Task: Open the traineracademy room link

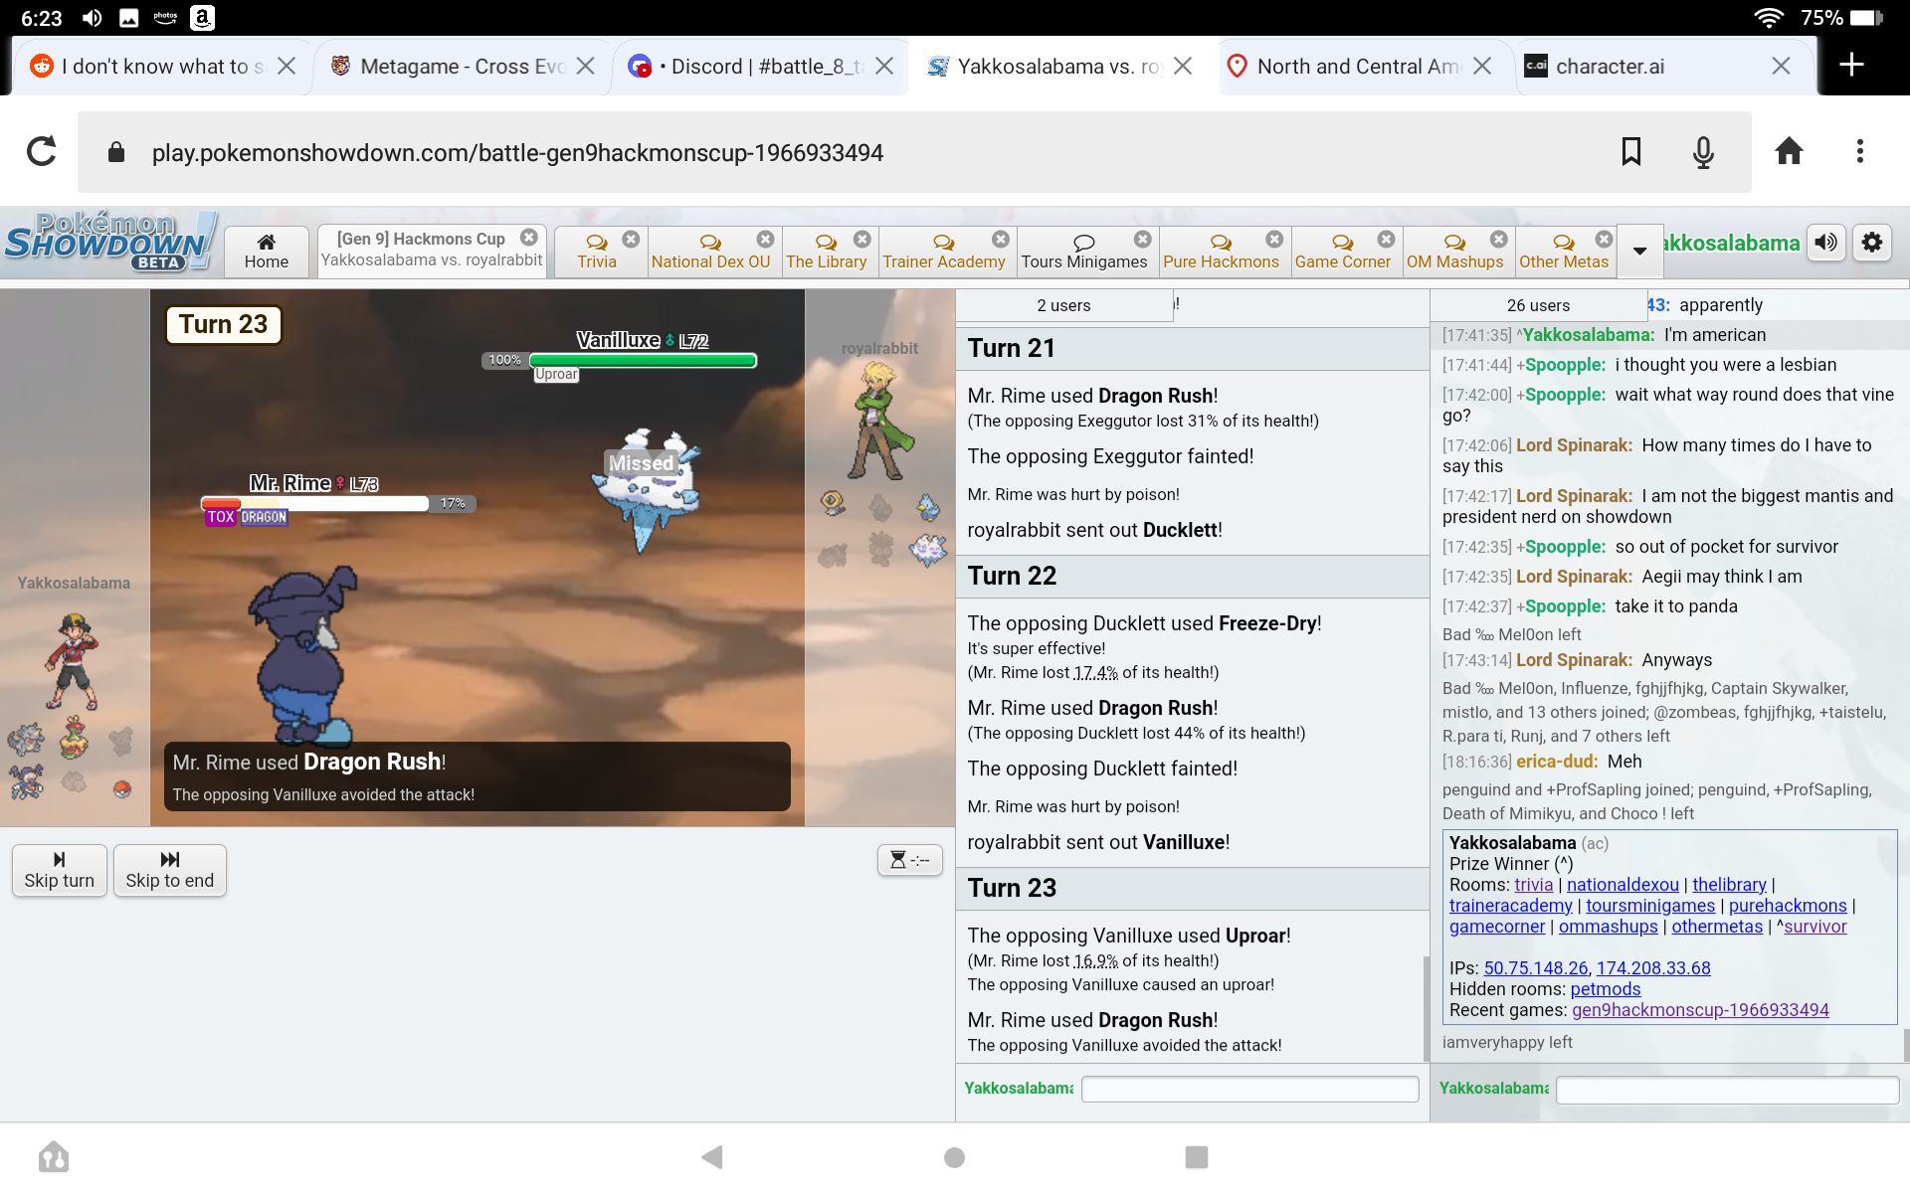Action: [x=1510, y=906]
